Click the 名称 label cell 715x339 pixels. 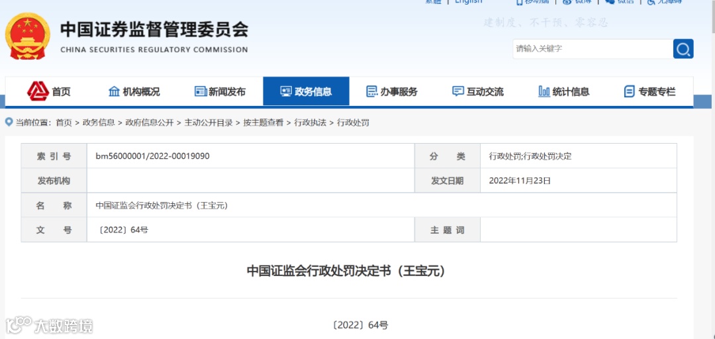54,205
